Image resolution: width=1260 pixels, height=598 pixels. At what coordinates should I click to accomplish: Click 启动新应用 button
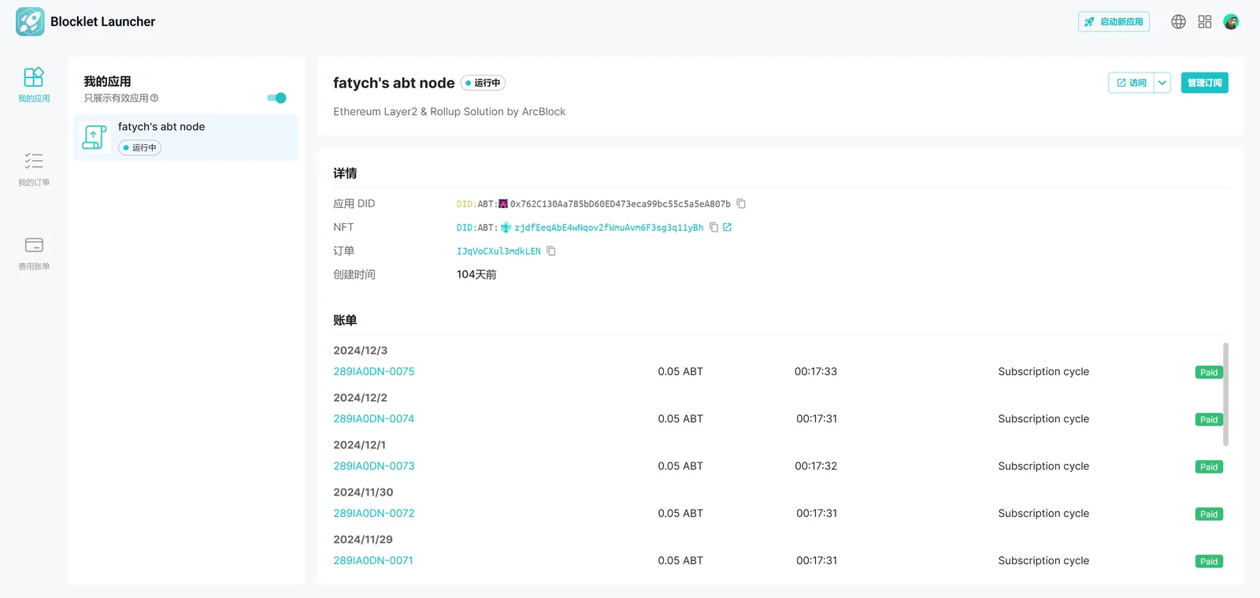point(1114,22)
